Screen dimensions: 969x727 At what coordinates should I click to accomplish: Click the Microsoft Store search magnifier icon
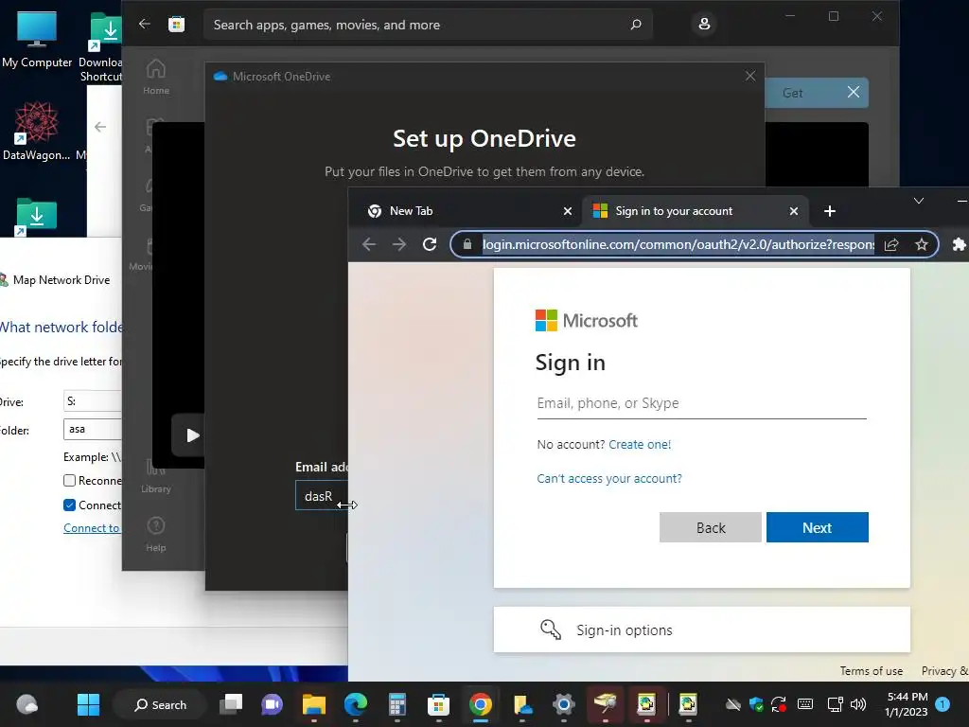click(635, 25)
